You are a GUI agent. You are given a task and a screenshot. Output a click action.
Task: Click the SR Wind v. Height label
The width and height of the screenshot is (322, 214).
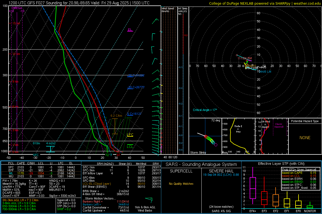[266, 124]
